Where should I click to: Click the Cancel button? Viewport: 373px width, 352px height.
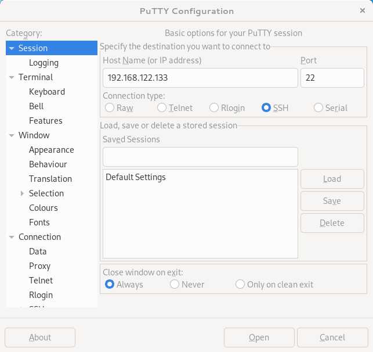point(332,337)
